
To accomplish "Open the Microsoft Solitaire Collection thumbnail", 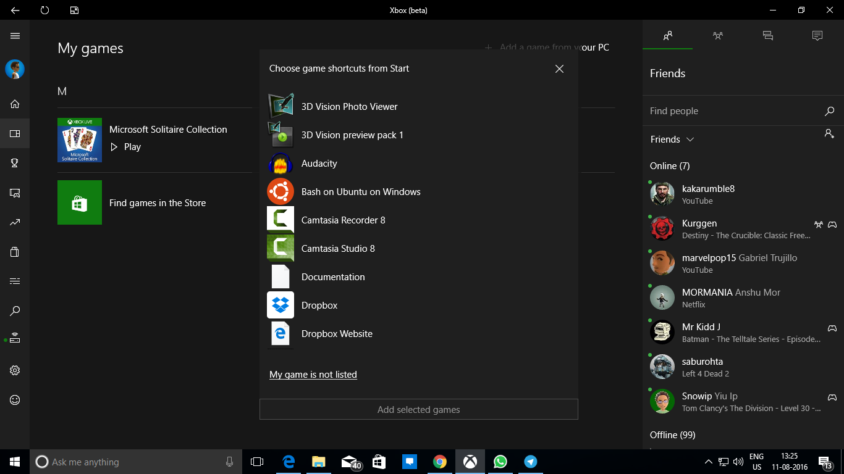I will 80,140.
